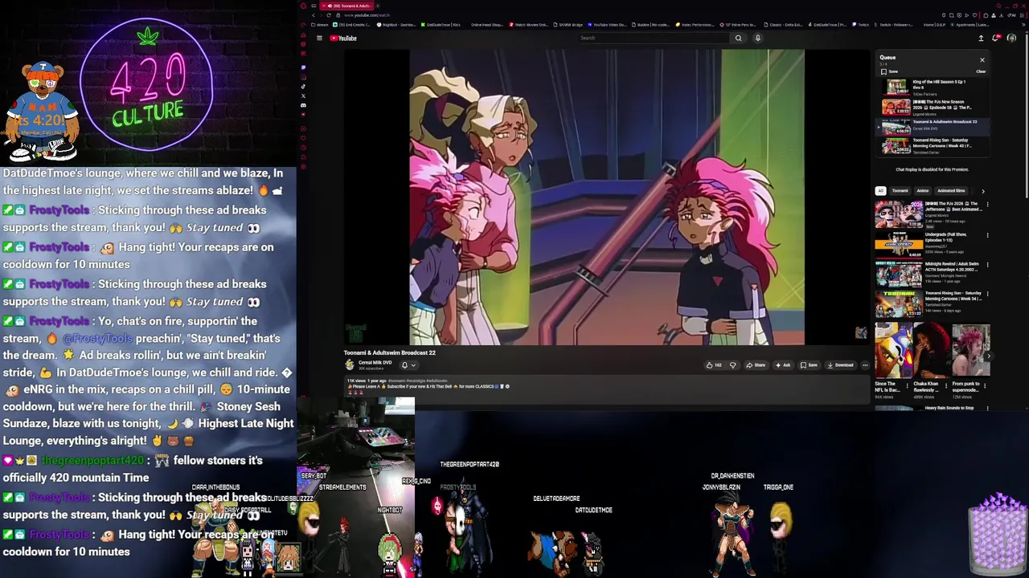The width and height of the screenshot is (1029, 578).
Task: Open the YouTube create upload icon
Action: point(981,38)
